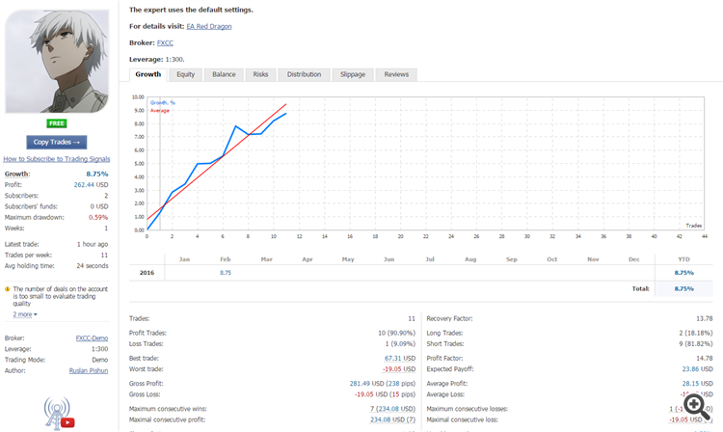Switch to the Equity tab

point(185,74)
